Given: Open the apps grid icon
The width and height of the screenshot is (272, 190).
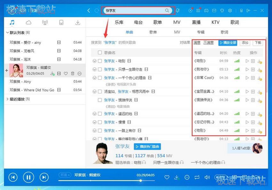Looking at the screenshot, I should pyautogui.click(x=198, y=11).
